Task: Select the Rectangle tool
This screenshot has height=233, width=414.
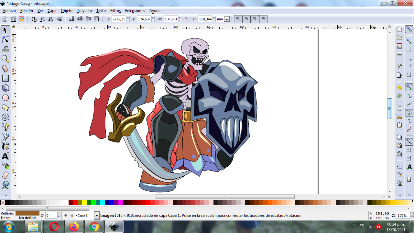Action: (x=5, y=78)
